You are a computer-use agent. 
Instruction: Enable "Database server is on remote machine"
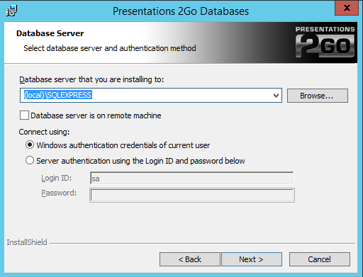24,115
